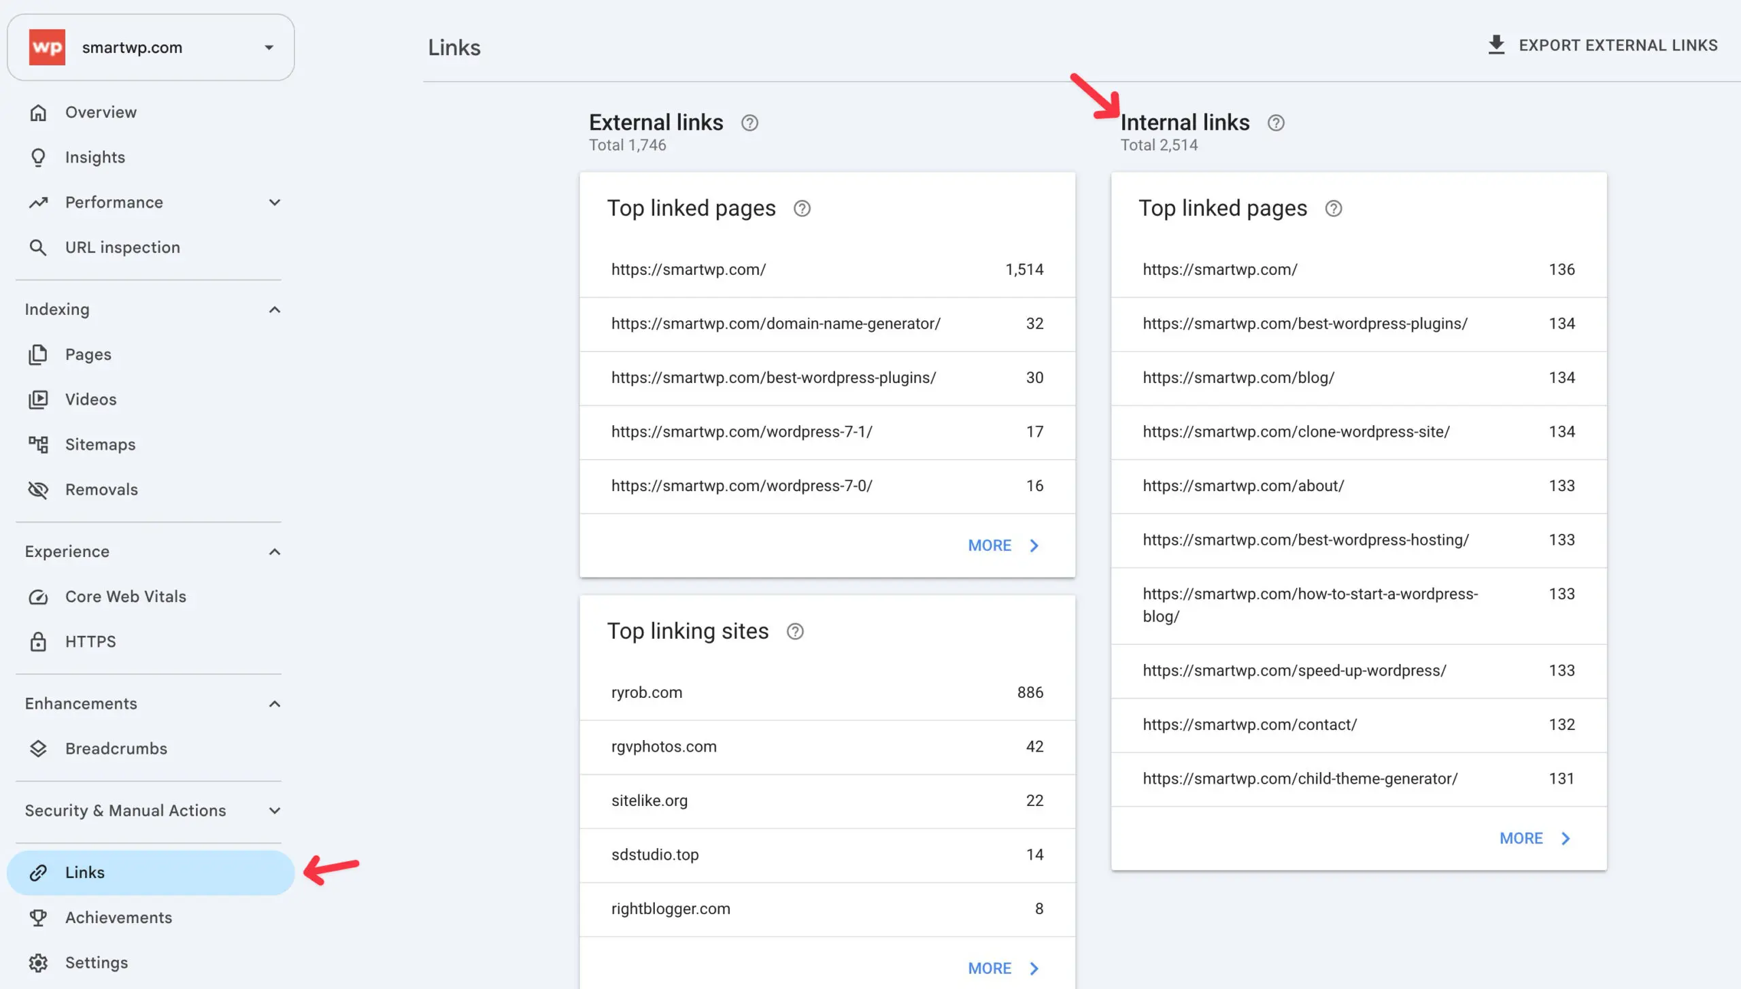Image resolution: width=1741 pixels, height=989 pixels.
Task: Select the rgvphotos.com row
Action: click(827, 747)
